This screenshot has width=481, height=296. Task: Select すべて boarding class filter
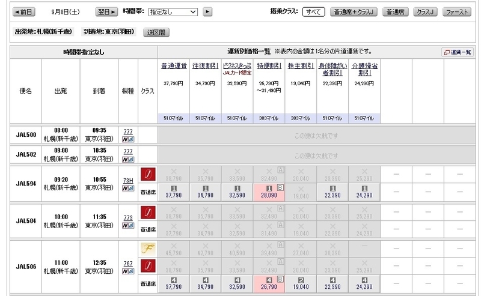[x=313, y=12]
